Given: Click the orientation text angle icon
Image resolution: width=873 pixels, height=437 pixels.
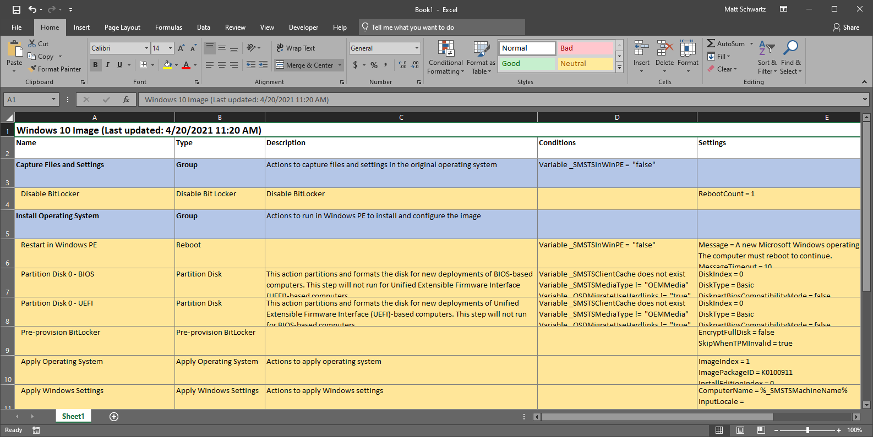Looking at the screenshot, I should [x=251, y=48].
